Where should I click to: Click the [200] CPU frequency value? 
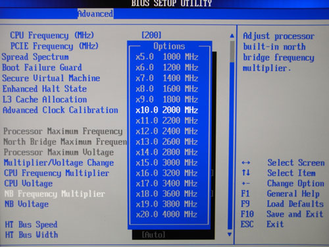151,35
